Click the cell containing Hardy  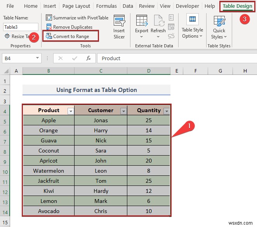tap(101, 191)
